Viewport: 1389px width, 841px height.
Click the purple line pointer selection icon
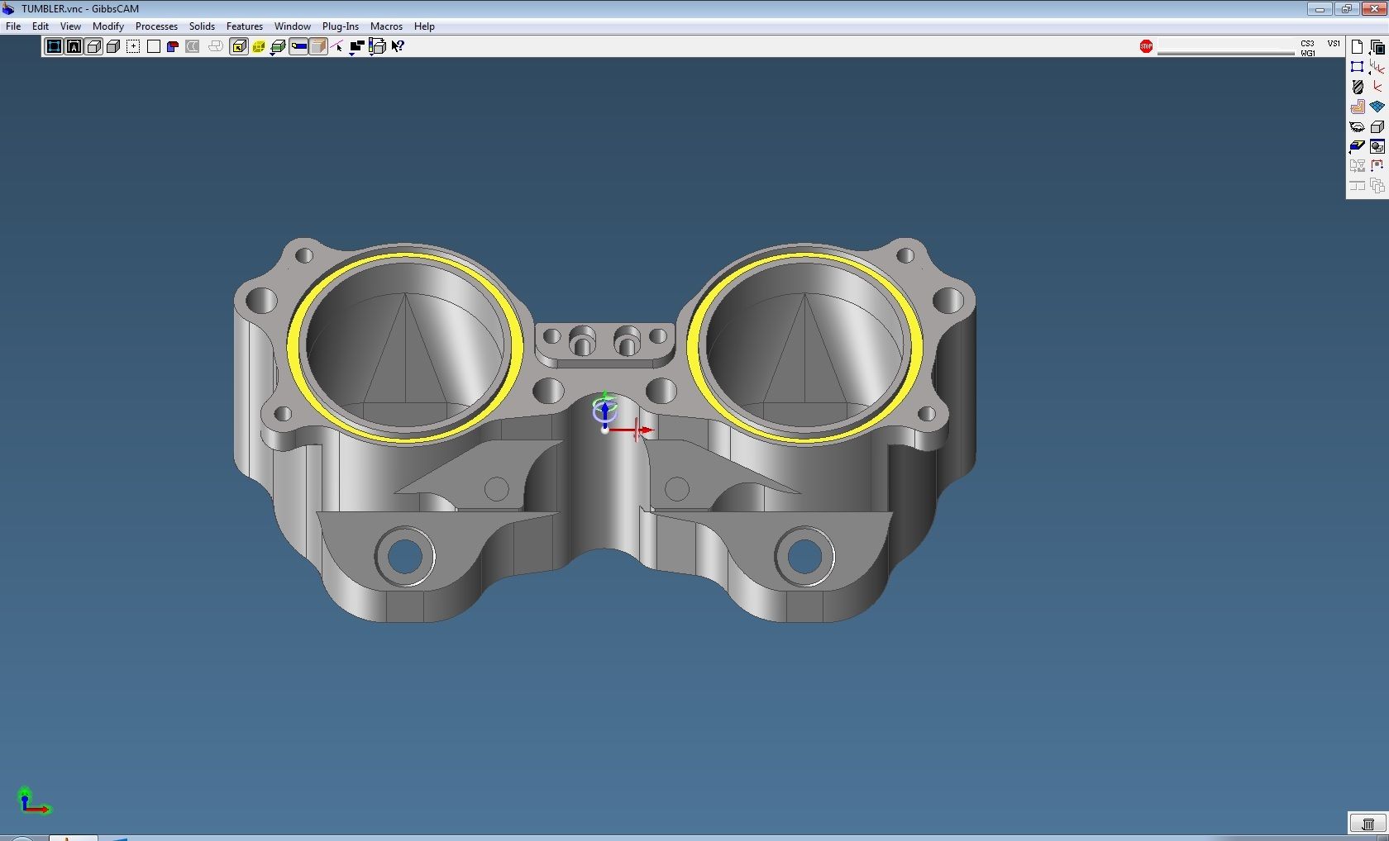click(x=337, y=46)
